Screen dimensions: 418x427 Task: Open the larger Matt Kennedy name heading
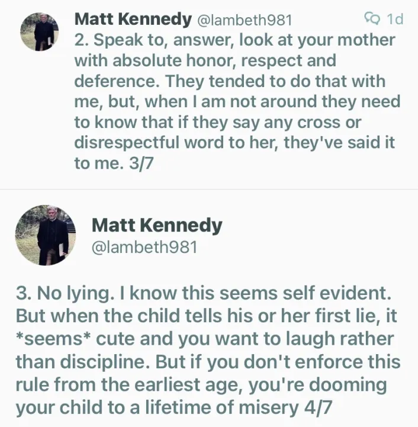[x=157, y=226]
